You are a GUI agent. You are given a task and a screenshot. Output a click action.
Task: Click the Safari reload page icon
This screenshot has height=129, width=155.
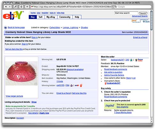21,7
